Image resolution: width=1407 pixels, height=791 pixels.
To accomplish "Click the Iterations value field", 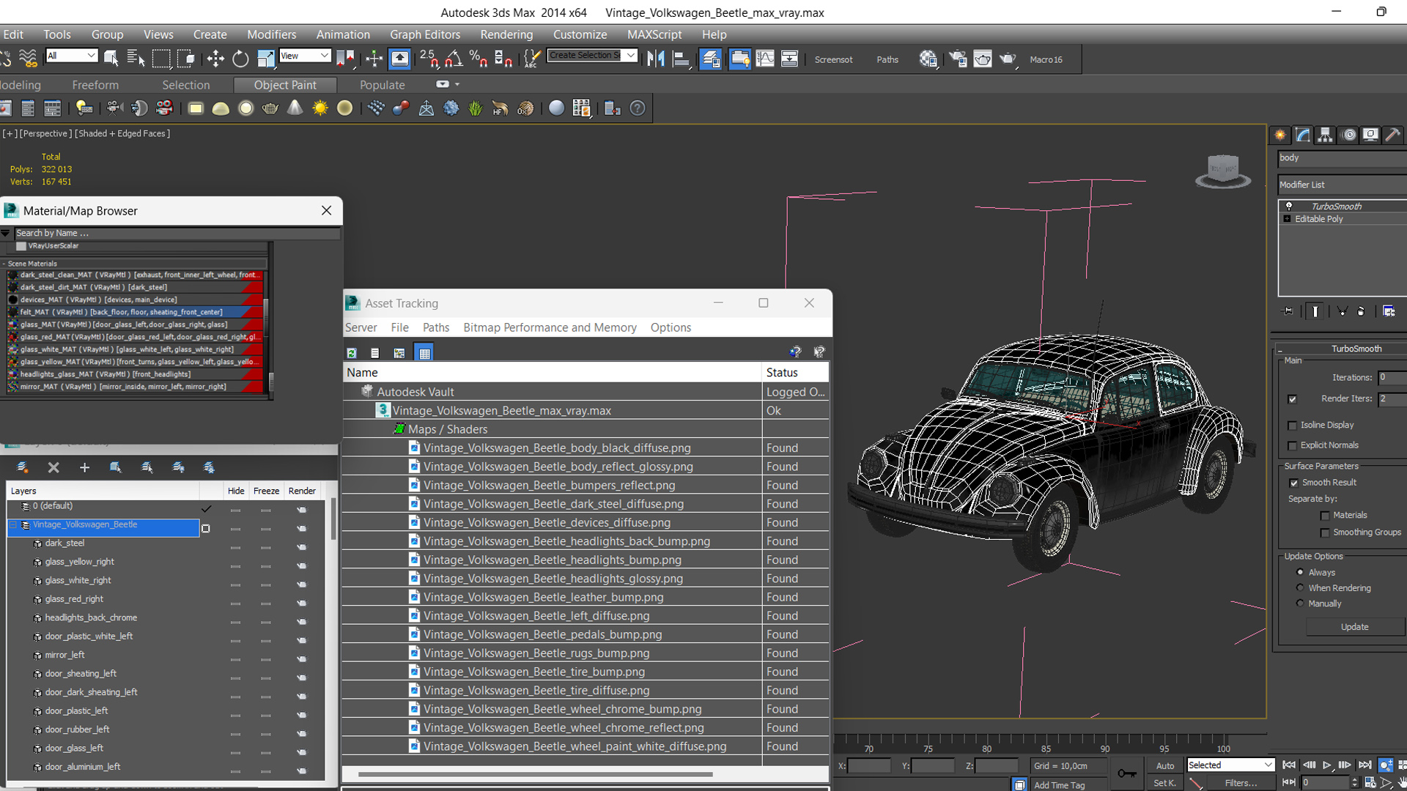I will tap(1392, 377).
